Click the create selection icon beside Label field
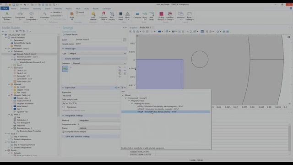The image size is (293, 165). tap(125, 39)
